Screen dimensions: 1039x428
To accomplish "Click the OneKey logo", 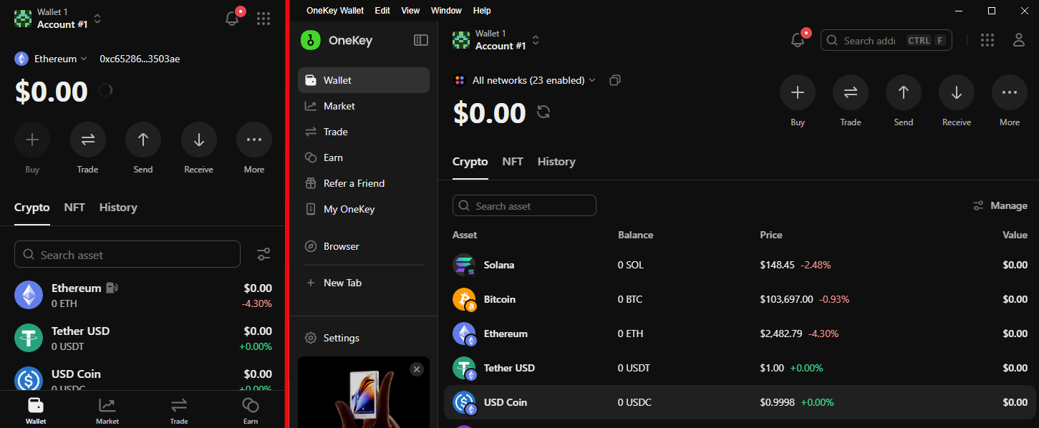I will point(310,41).
